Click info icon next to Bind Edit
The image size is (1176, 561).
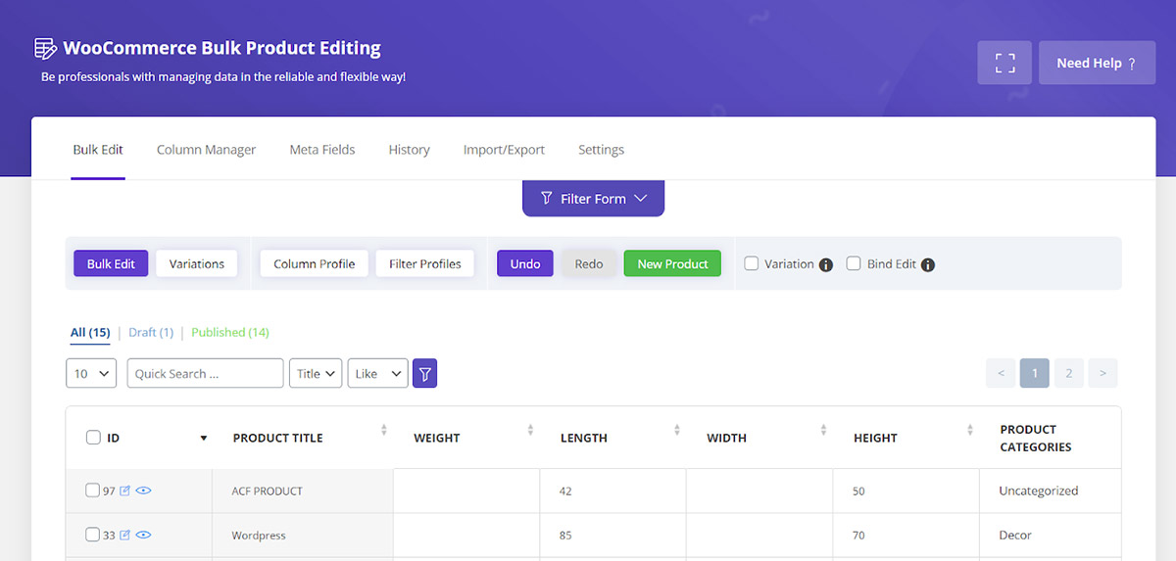(x=928, y=264)
